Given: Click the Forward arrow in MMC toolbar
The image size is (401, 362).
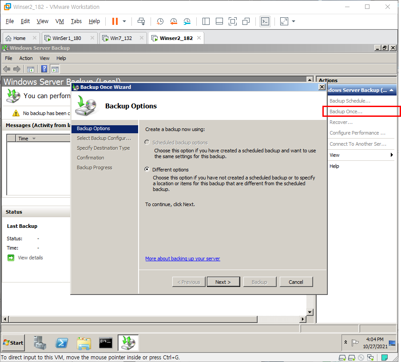Looking at the screenshot, I should click(17, 69).
